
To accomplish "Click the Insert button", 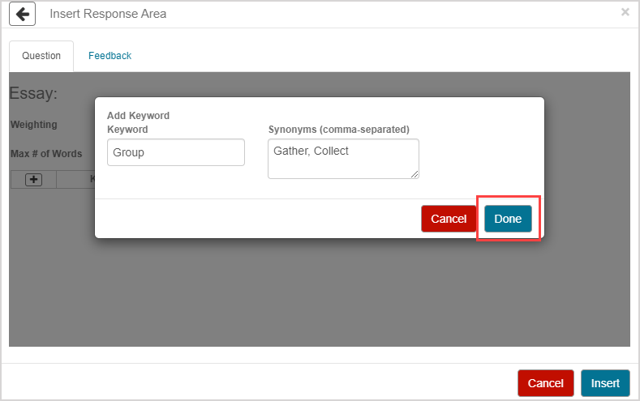I will [604, 383].
